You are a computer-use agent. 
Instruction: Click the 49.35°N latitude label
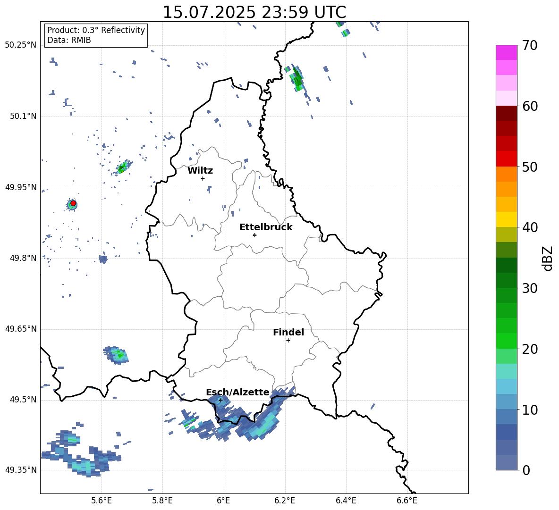pyautogui.click(x=21, y=470)
